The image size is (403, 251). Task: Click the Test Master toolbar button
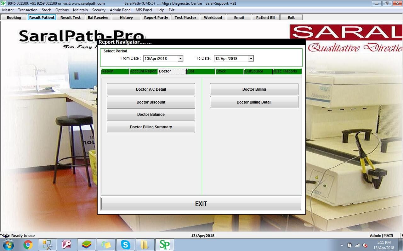tap(185, 18)
